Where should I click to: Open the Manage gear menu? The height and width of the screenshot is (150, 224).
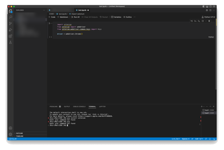10,134
